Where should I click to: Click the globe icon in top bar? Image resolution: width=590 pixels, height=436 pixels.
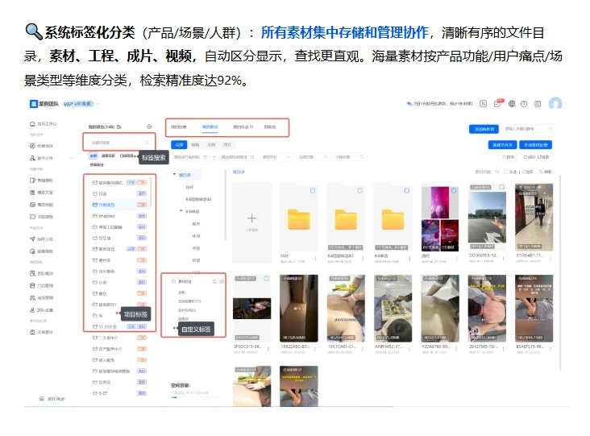[x=512, y=104]
